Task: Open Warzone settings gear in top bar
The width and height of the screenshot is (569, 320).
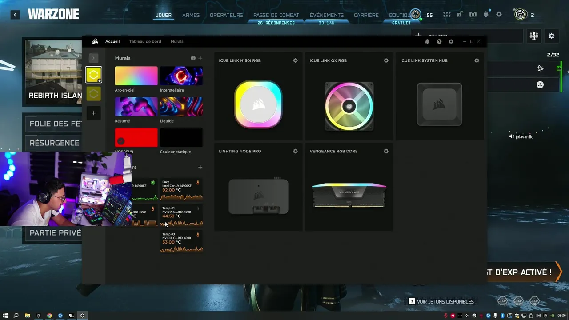Action: (x=499, y=14)
